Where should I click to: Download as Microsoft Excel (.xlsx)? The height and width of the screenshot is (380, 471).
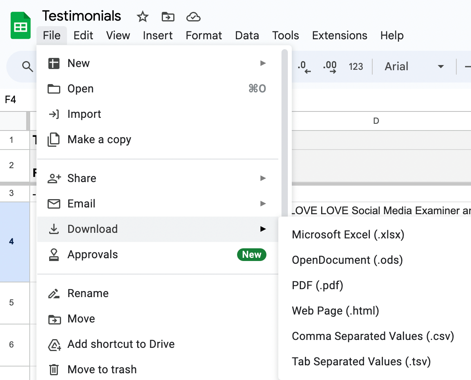point(375,234)
